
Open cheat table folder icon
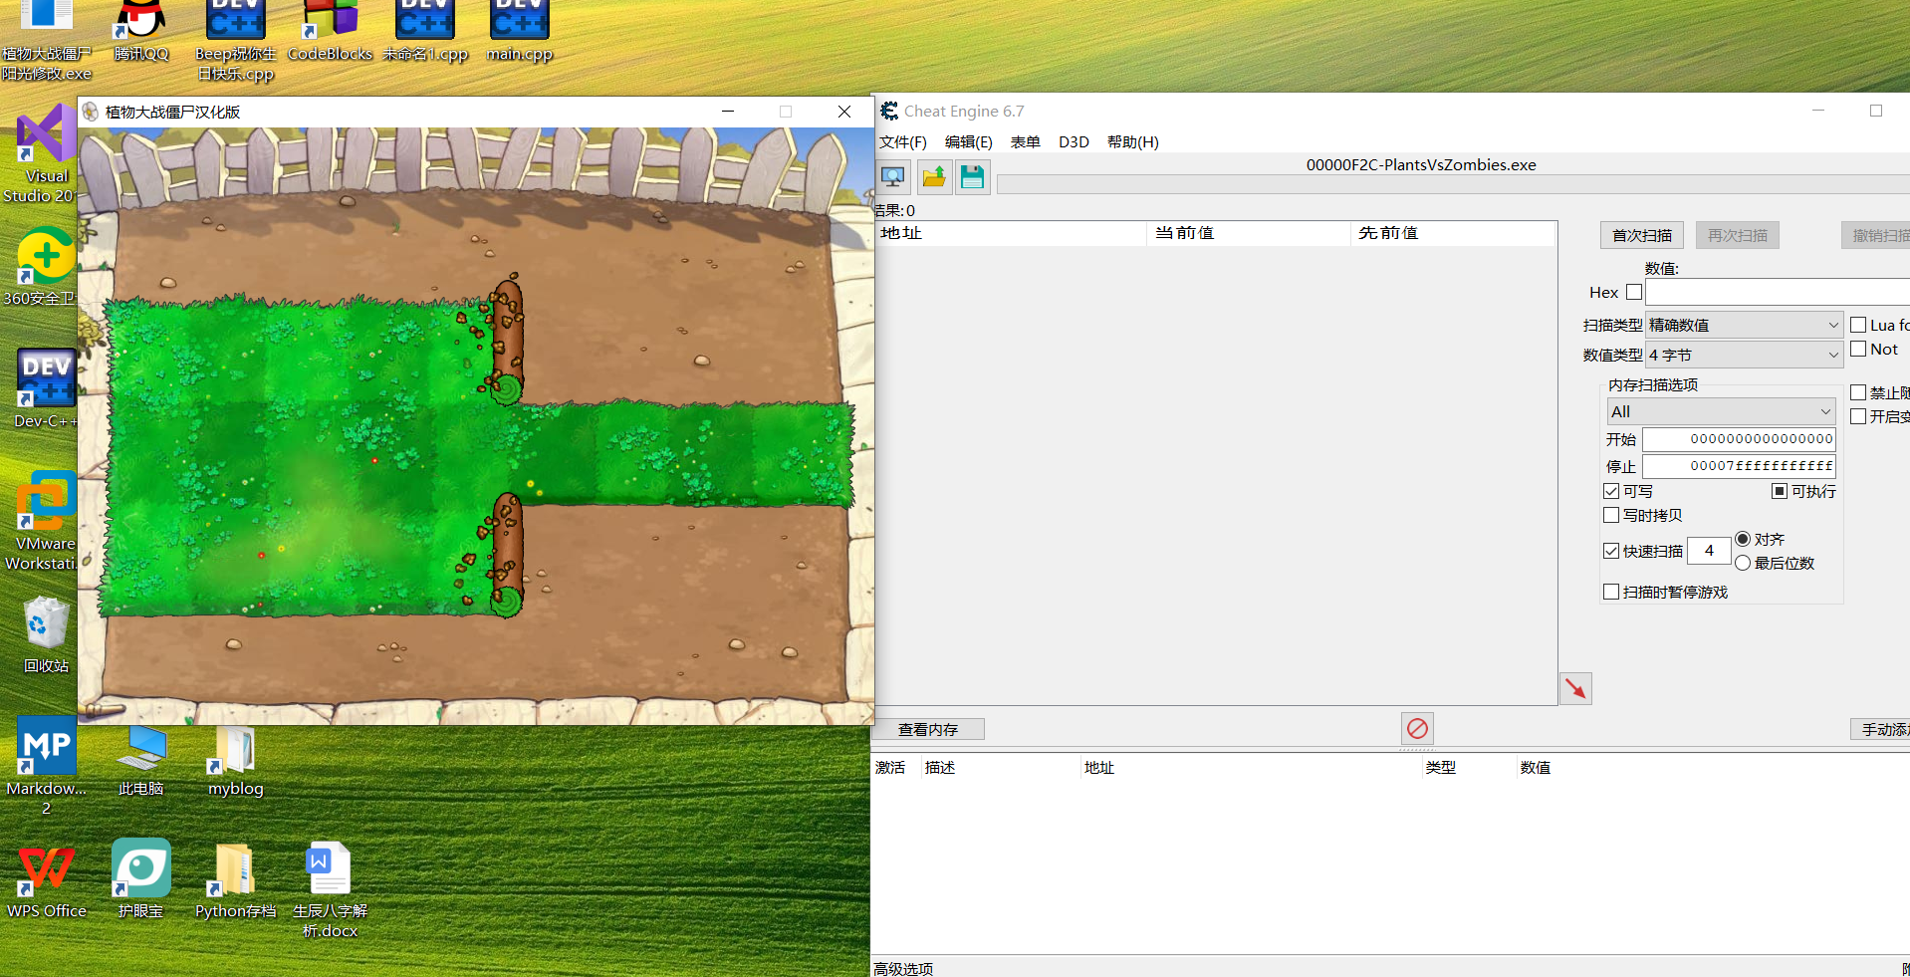pos(934,177)
